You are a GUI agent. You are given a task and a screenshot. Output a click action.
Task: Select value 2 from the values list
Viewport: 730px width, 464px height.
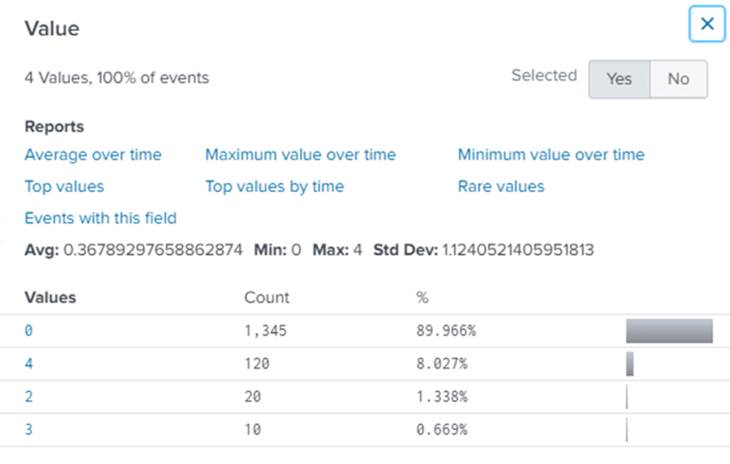pos(28,397)
